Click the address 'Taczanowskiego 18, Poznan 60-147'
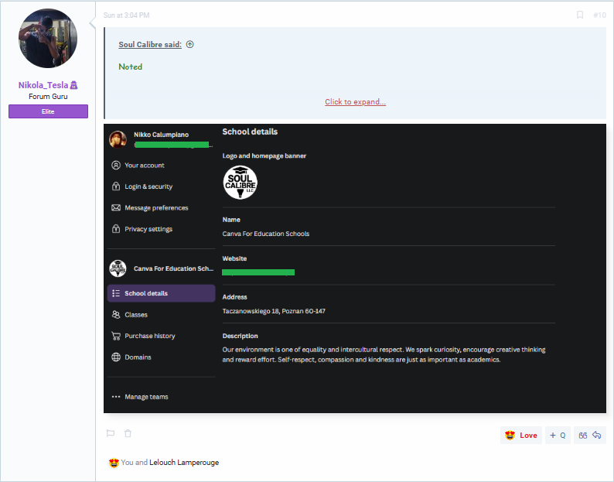614x482 pixels. 274,311
